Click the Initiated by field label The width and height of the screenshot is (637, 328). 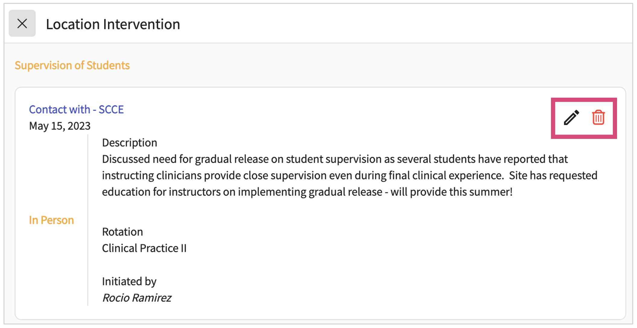click(129, 281)
